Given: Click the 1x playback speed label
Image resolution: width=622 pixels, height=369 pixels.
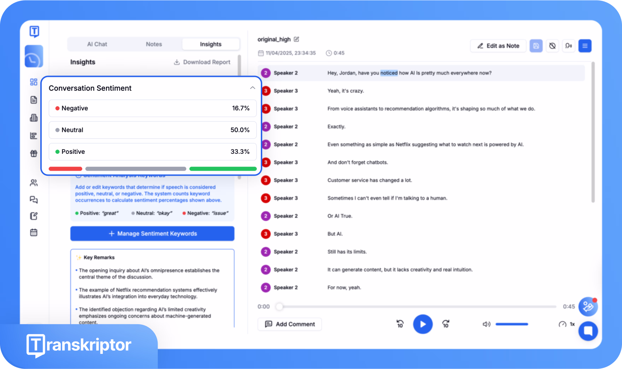Looking at the screenshot, I should click(572, 324).
